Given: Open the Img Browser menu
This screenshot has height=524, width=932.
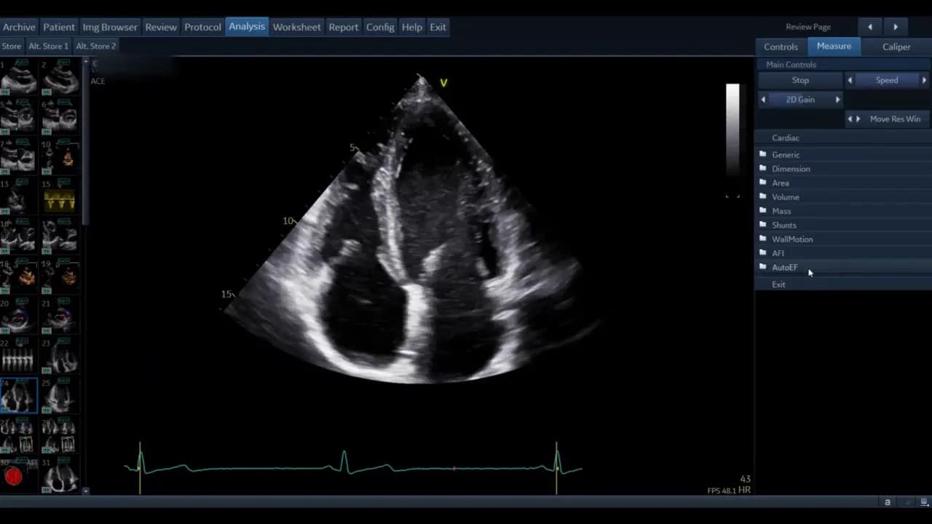Looking at the screenshot, I should coord(110,27).
